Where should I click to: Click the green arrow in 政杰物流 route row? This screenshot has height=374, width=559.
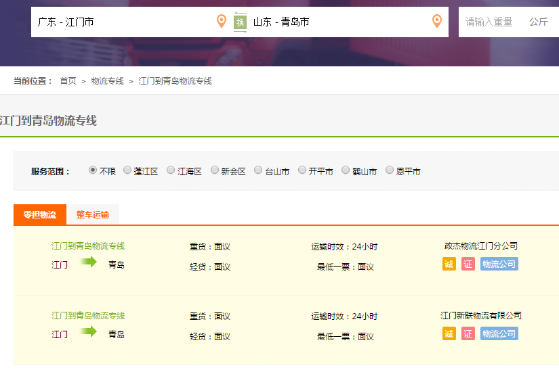click(x=88, y=262)
